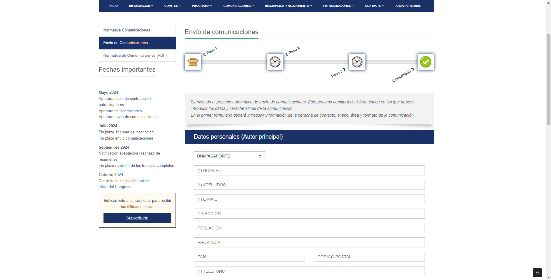The width and height of the screenshot is (551, 280).
Task: Open Inscripción y Alojamiento menu
Action: pos(288,6)
